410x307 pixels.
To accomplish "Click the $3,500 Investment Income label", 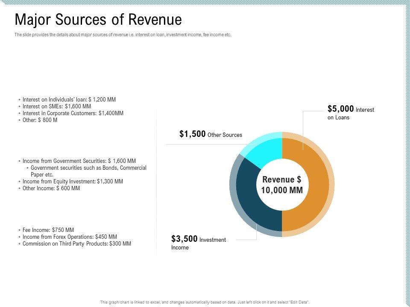I will pos(198,243).
